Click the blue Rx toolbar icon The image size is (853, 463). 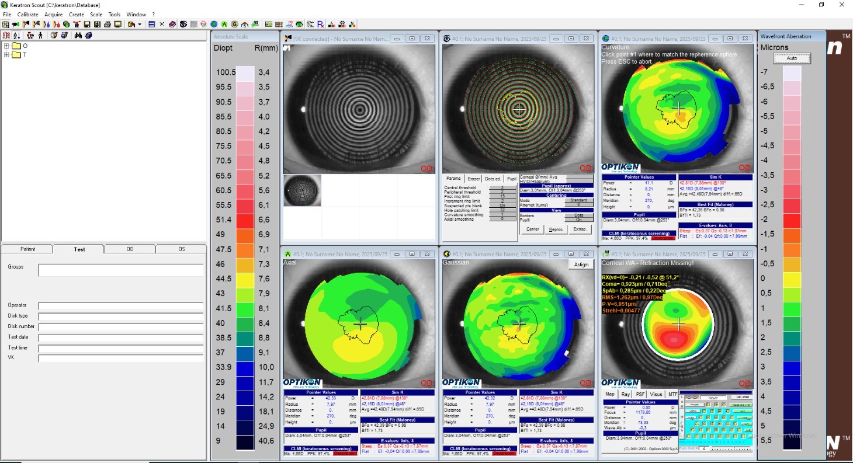pyautogui.click(x=321, y=25)
